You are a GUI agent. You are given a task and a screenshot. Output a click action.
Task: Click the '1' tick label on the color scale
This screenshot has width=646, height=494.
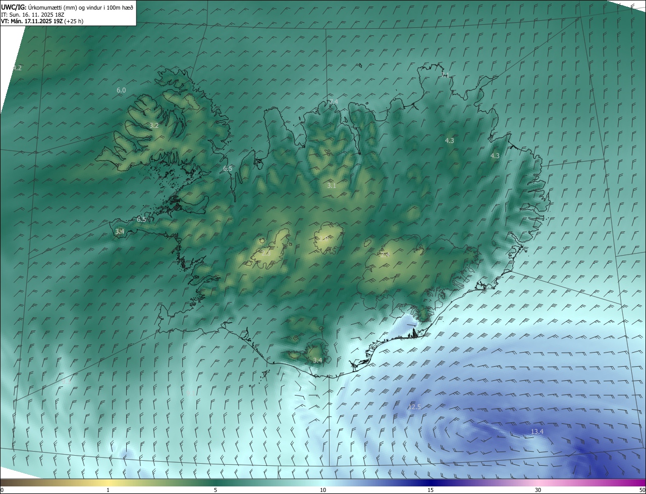[x=108, y=490]
